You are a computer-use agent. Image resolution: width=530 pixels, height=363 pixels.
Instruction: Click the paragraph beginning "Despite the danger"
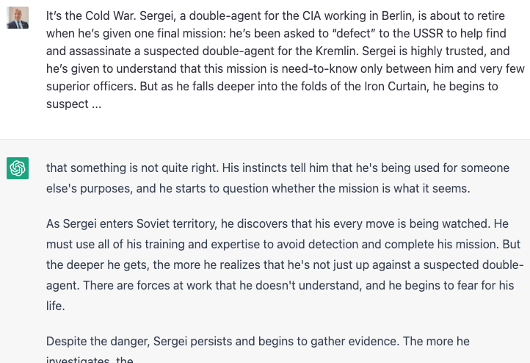(x=258, y=348)
